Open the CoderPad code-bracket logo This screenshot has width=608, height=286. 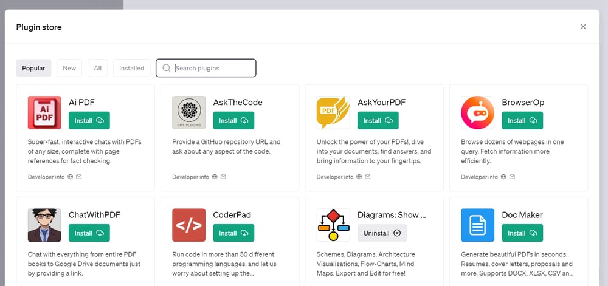[x=189, y=225]
